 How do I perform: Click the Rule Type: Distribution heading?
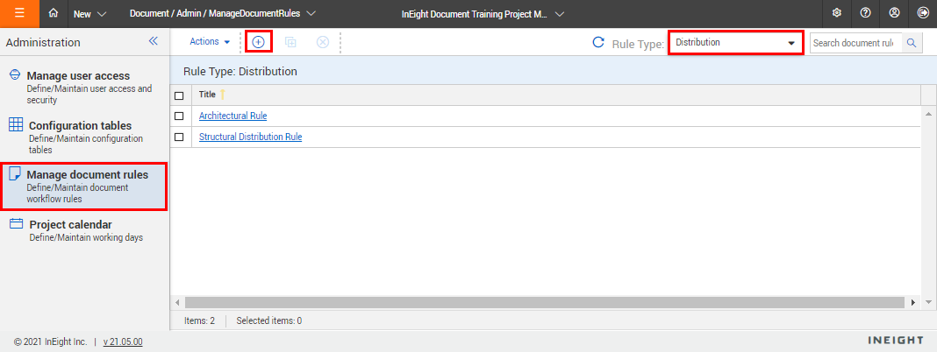(x=240, y=72)
